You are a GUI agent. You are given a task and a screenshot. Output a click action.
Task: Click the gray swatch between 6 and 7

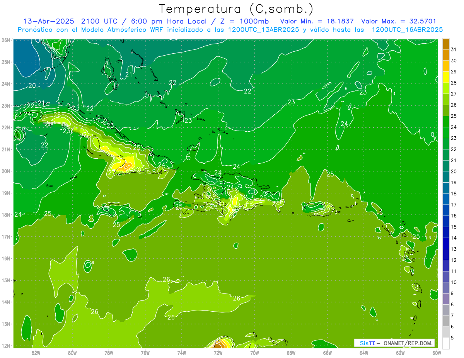[446, 321]
